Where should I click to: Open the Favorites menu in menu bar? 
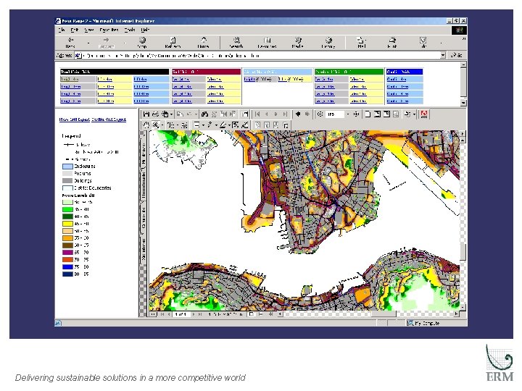click(x=109, y=30)
